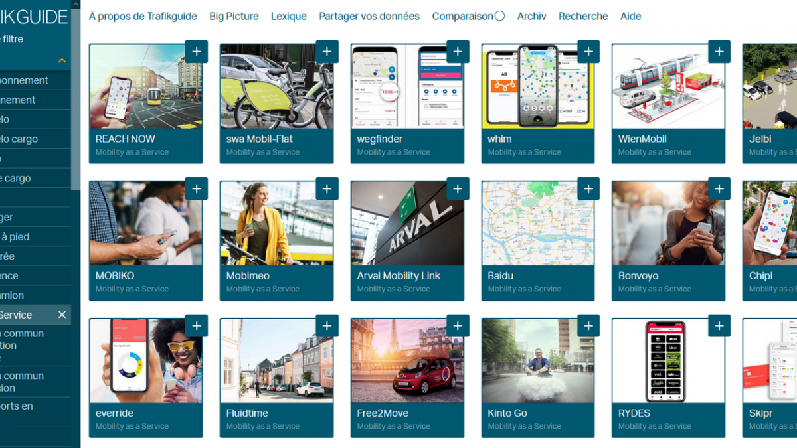Open the swa Mobil-Flat title link
The width and height of the screenshot is (797, 448).
click(260, 139)
